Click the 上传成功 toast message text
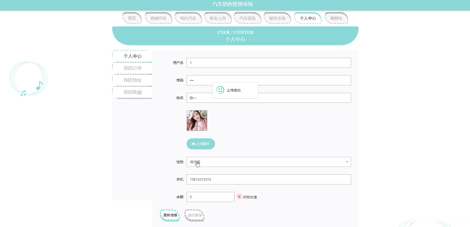 (233, 90)
